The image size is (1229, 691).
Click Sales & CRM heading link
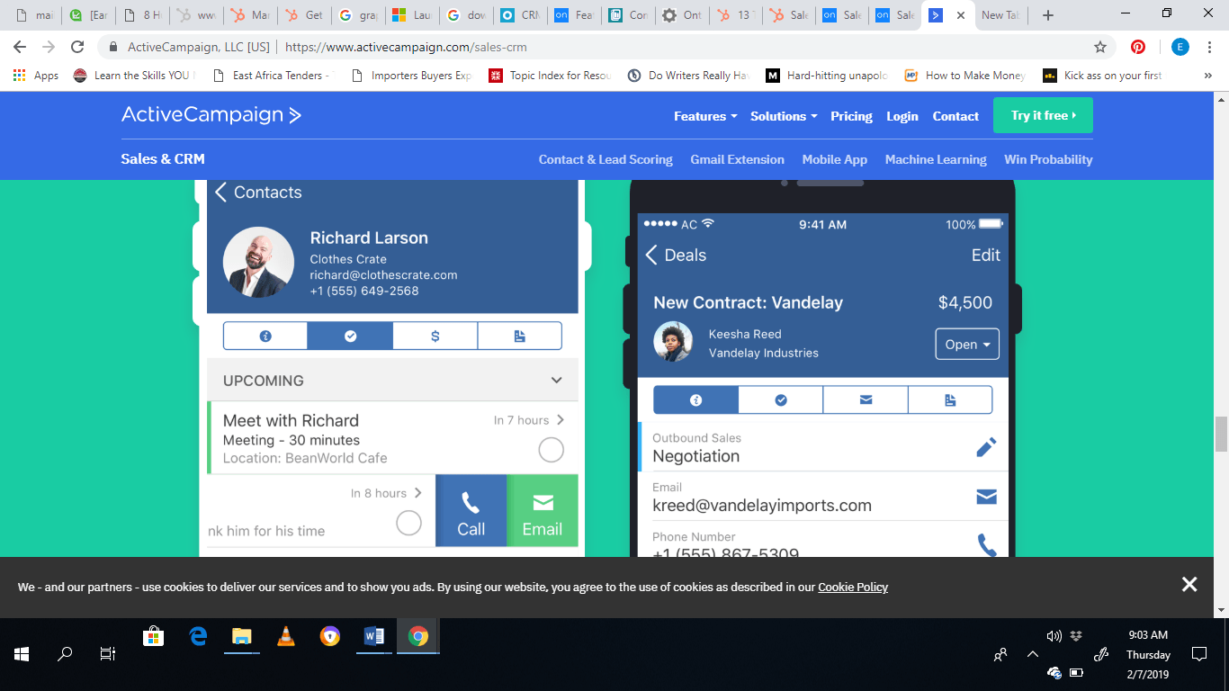tap(163, 158)
